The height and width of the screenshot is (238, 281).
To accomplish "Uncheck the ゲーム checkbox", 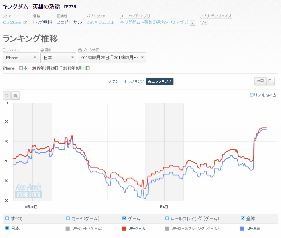I will pos(124,218).
